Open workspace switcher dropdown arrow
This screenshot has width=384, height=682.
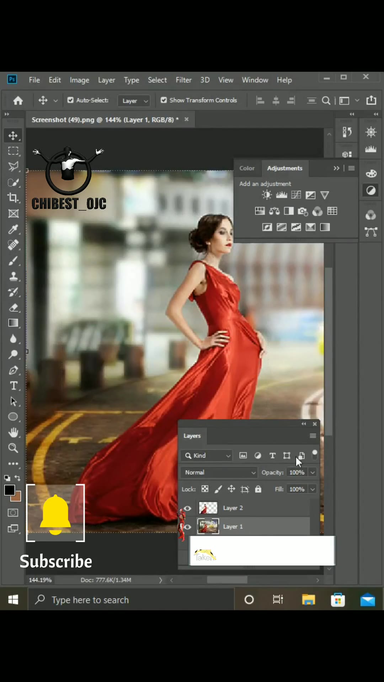coord(357,101)
